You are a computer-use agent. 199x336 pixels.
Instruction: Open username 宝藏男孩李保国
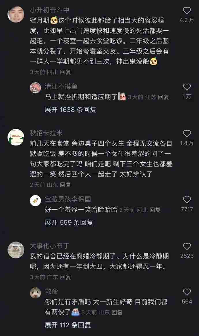click(x=68, y=199)
